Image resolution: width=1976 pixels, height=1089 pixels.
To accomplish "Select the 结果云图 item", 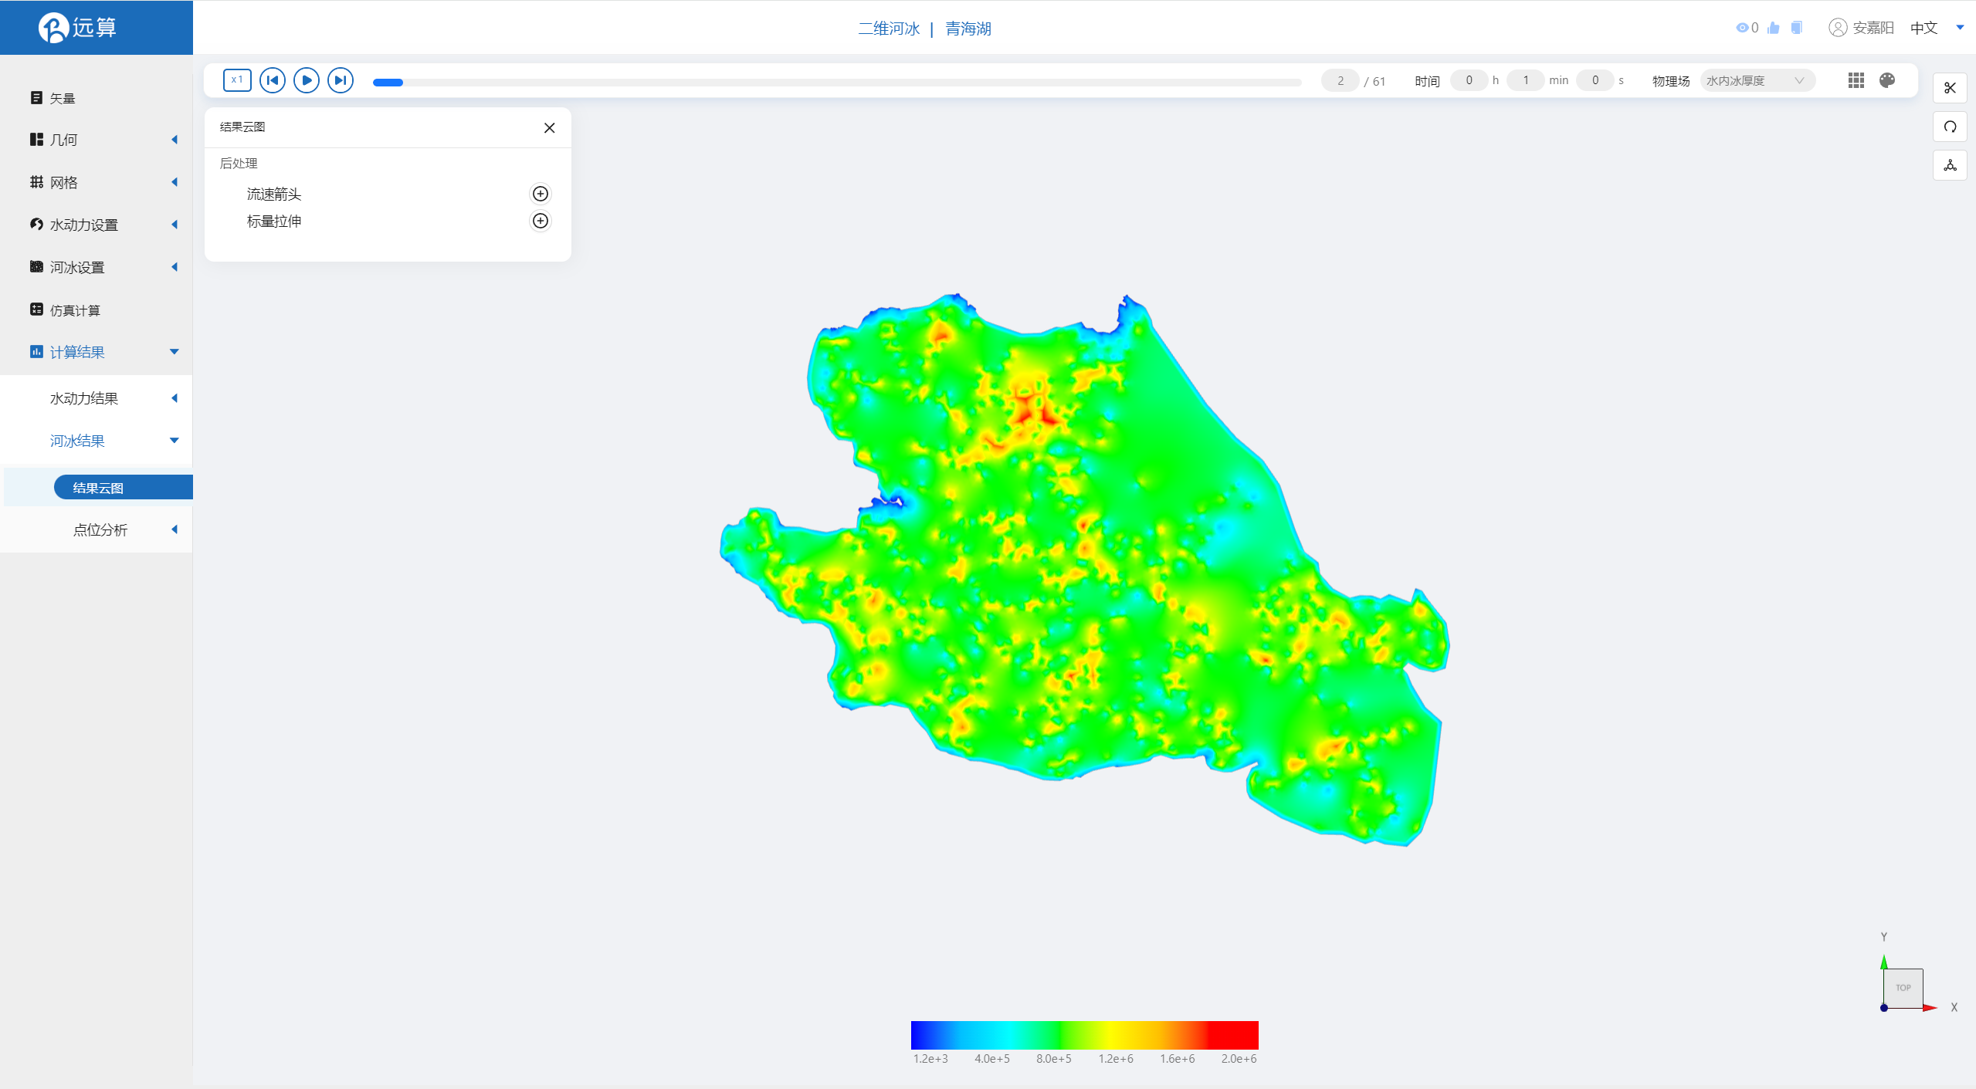I will 123,488.
